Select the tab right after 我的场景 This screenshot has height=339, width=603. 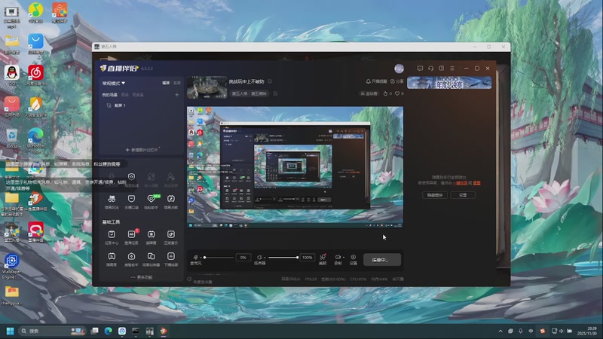pos(124,95)
